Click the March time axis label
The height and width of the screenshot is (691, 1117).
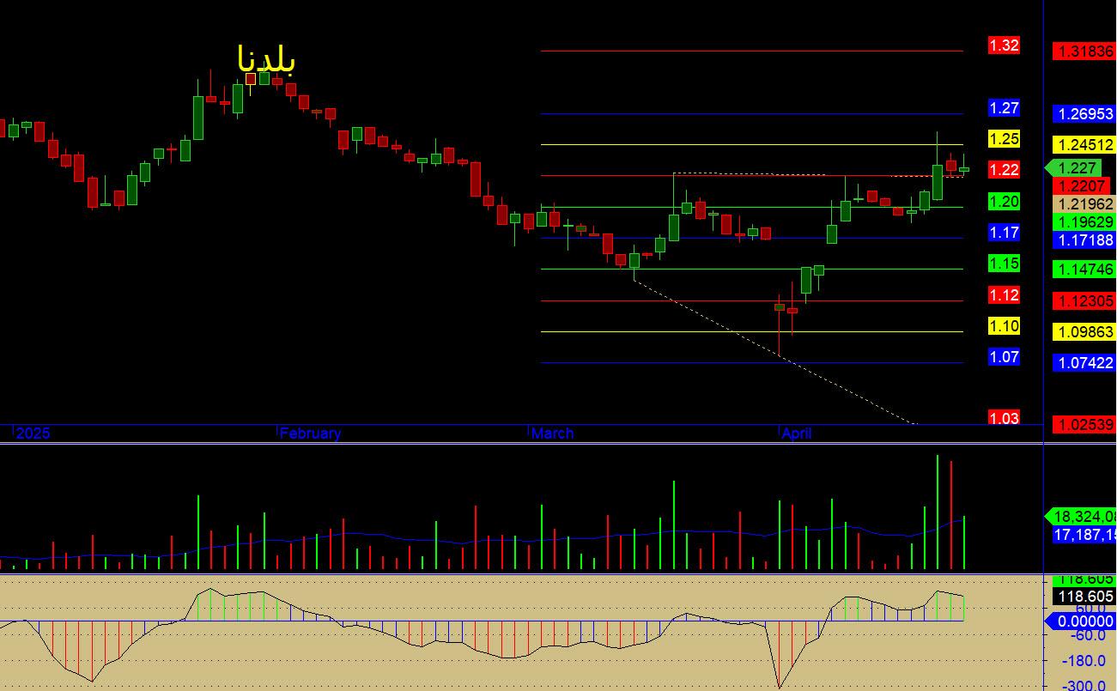[x=553, y=433]
